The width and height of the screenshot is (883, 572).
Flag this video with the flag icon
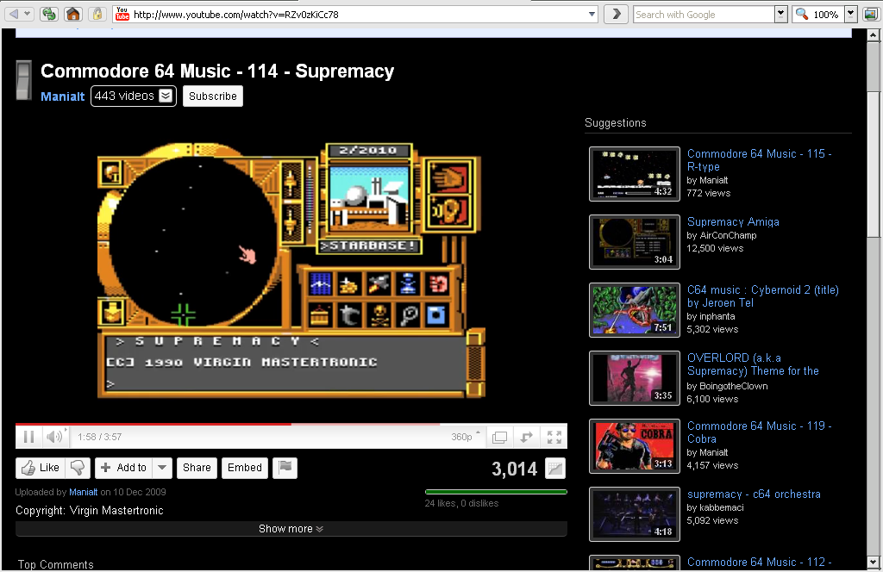(x=285, y=468)
